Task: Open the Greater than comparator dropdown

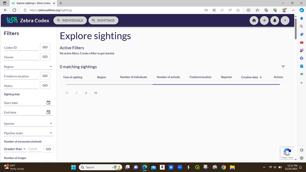Action: click(x=15, y=149)
